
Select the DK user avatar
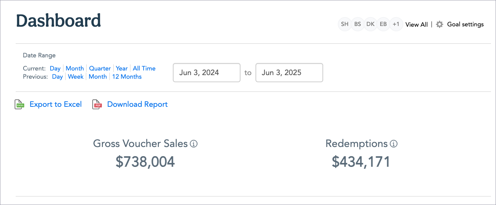pyautogui.click(x=370, y=25)
